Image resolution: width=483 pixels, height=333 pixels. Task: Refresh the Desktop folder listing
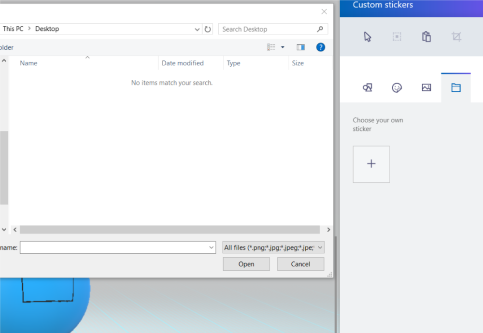pyautogui.click(x=208, y=29)
